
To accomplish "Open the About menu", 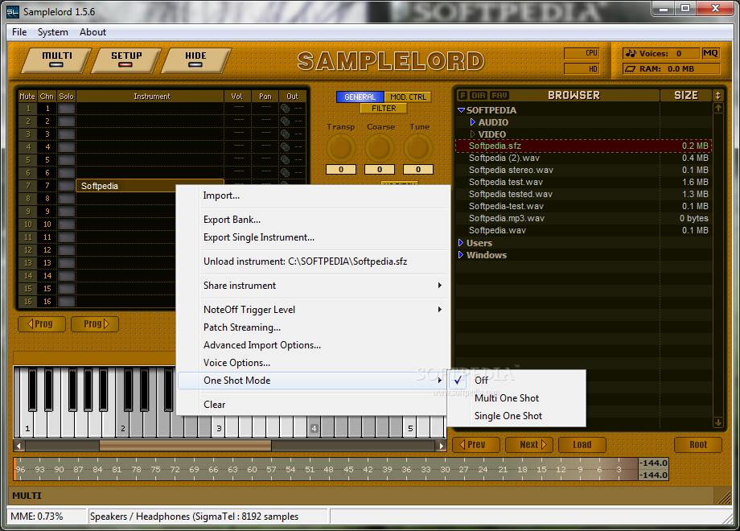I will point(92,32).
